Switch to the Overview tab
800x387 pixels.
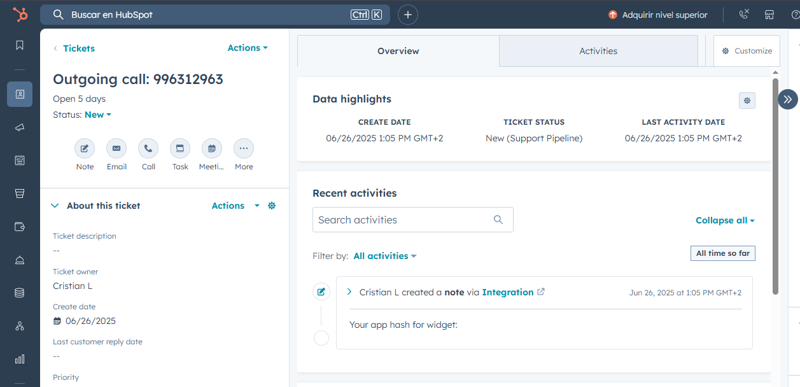coord(398,51)
